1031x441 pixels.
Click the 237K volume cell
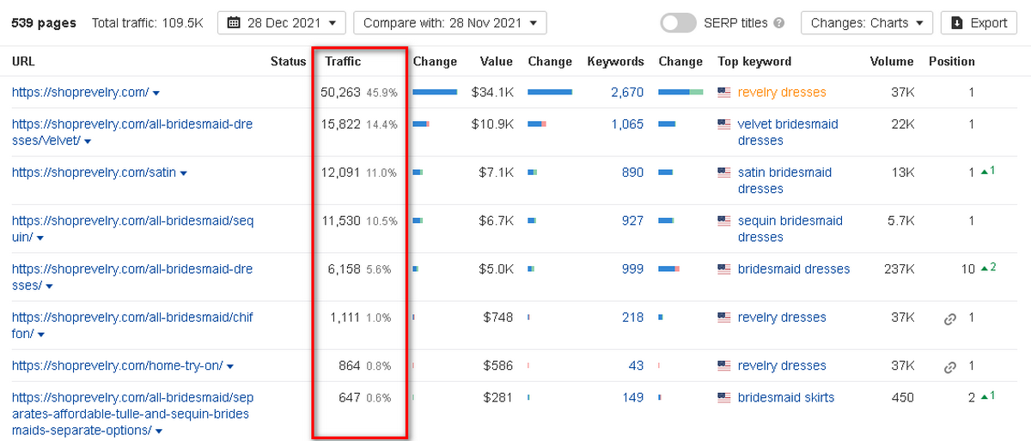(x=900, y=269)
